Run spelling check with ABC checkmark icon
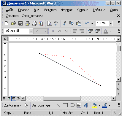This screenshot has height=116, width=122. [56, 23]
